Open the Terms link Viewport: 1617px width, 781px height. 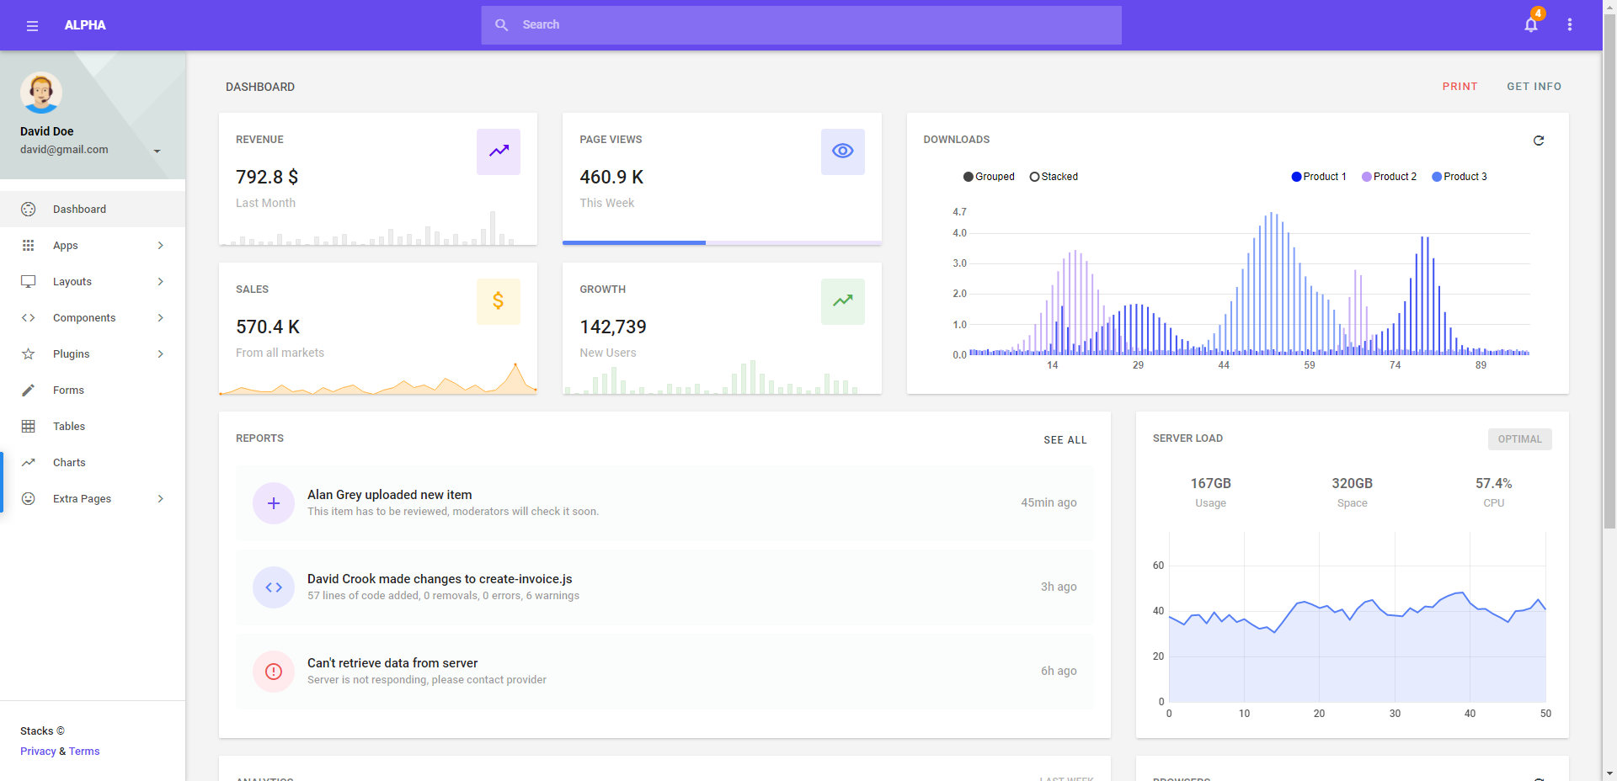pos(84,752)
